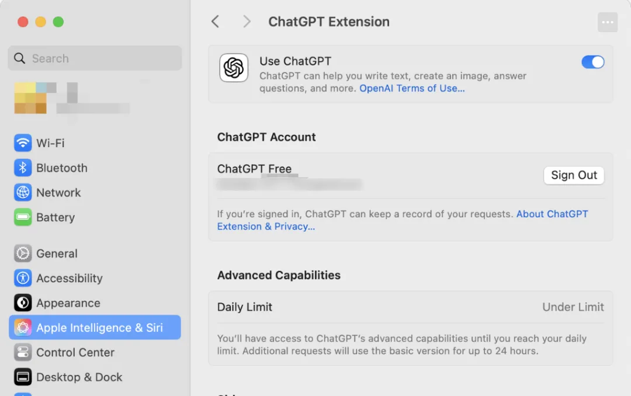Screen dimensions: 631x396
Task: Click the General gear icon
Action: click(23, 253)
